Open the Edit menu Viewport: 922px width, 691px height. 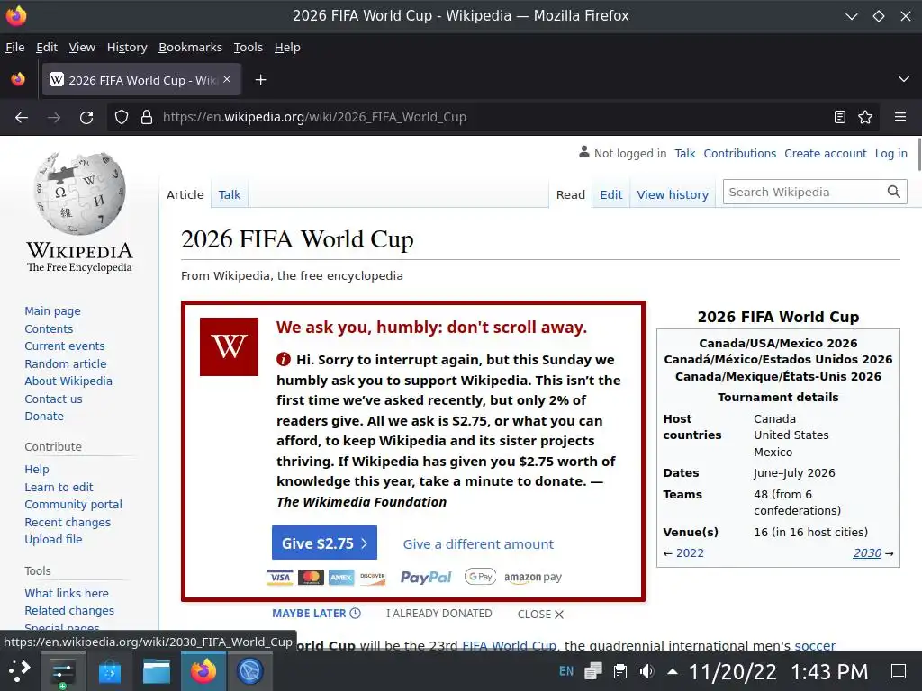coord(47,47)
